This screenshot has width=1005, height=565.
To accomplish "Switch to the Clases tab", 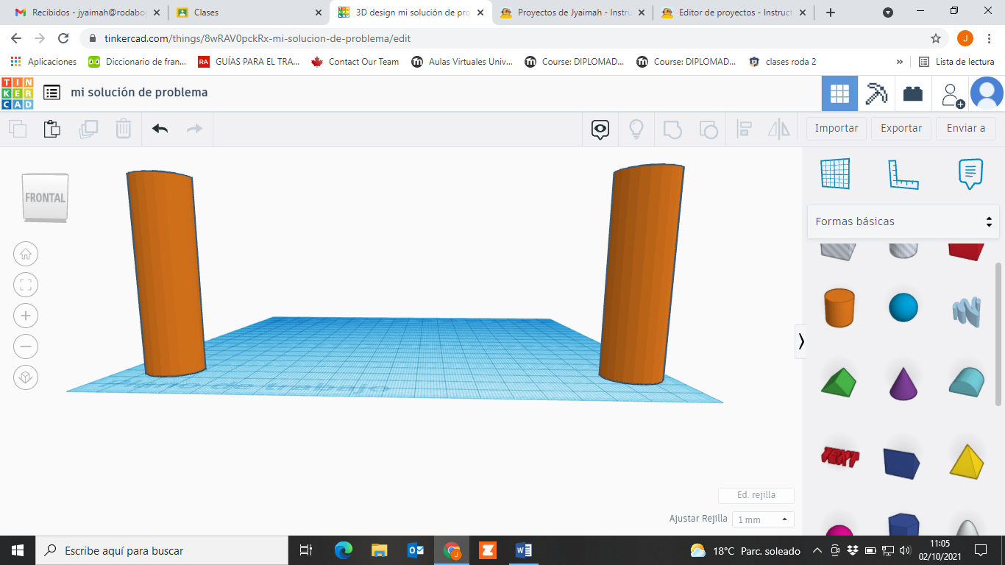I will (x=249, y=13).
